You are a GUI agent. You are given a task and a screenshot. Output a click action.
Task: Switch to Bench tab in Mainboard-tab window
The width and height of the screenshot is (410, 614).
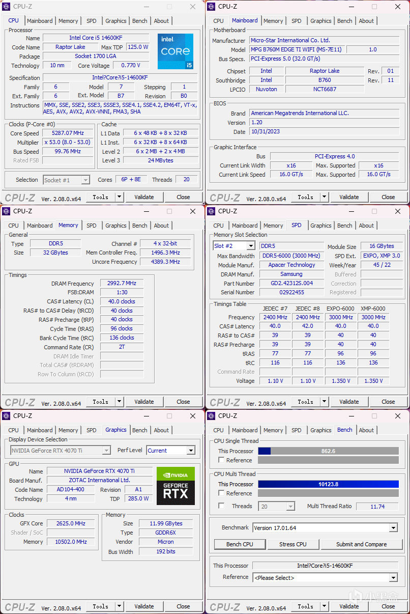pos(344,21)
